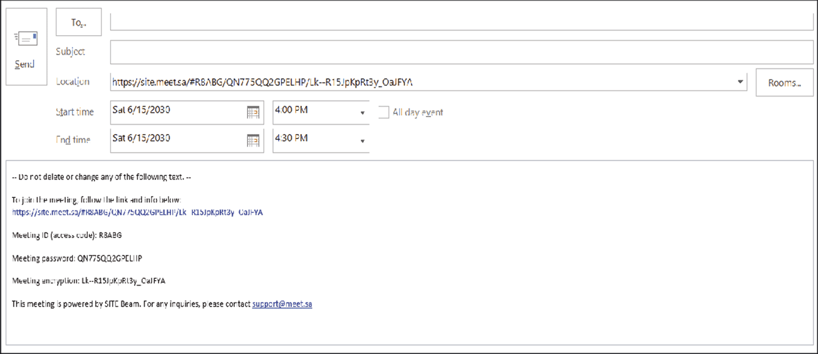
Task: Select the end date text Sat 6/15/2030
Action: (142, 138)
